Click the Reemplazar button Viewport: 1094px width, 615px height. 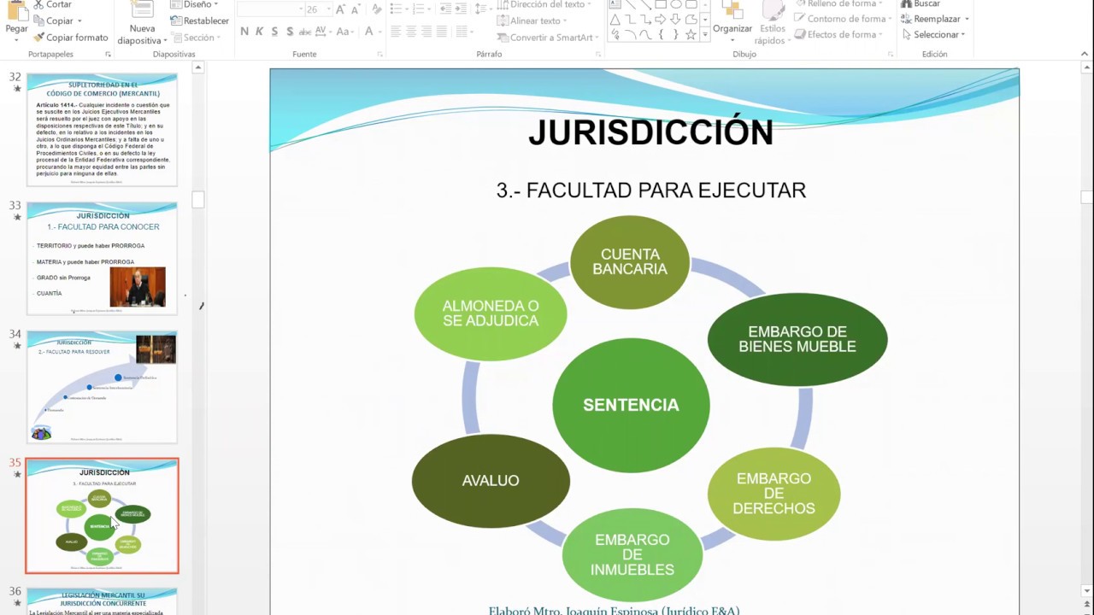point(935,19)
